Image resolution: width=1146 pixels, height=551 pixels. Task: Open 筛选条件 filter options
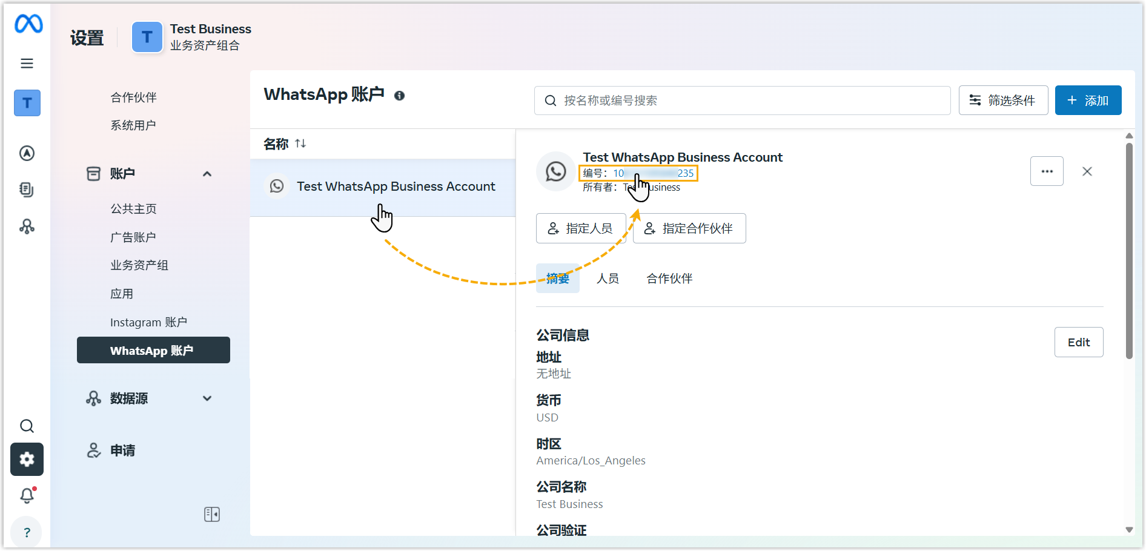pyautogui.click(x=1003, y=101)
